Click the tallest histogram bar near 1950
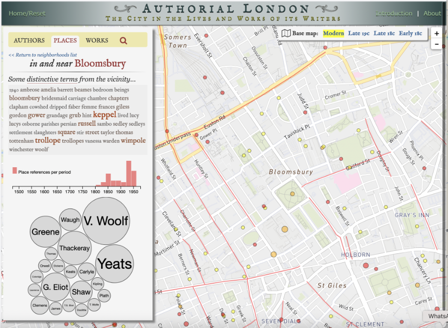Viewport: 448px width, 328px height. [x=128, y=172]
